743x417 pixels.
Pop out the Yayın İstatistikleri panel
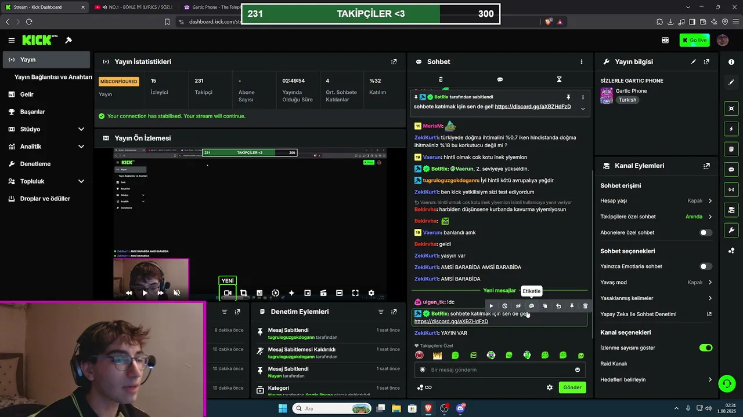394,61
